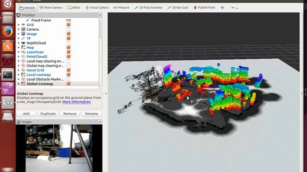This screenshot has height=172, width=307.
Task: Click the Global map clearing display icon
Action: 24,66
